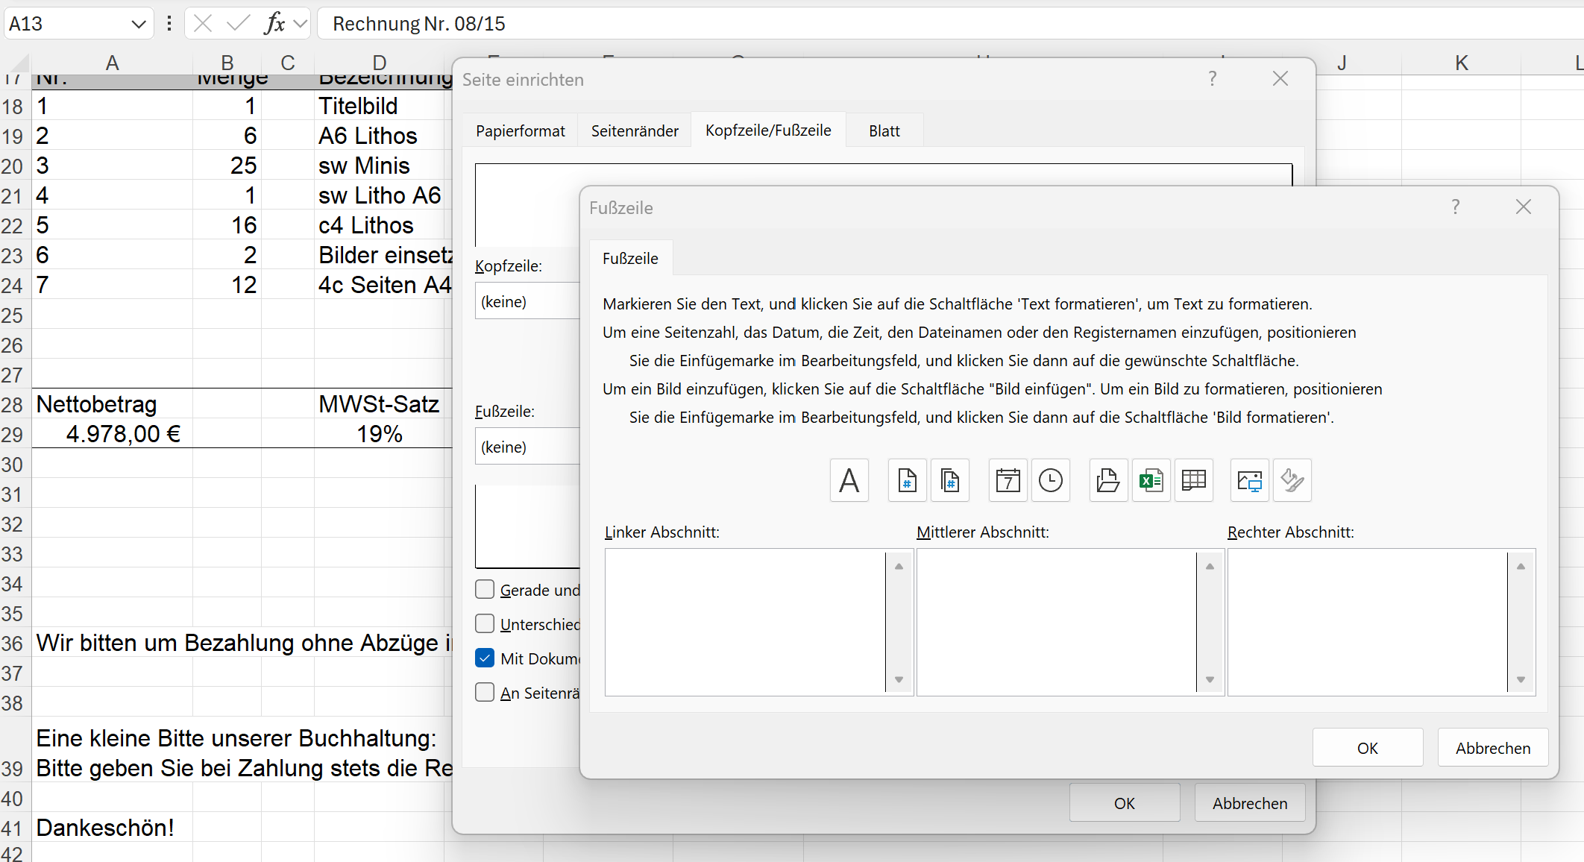
Task: Click OK in Seite einrichten dialog
Action: [x=1125, y=803]
